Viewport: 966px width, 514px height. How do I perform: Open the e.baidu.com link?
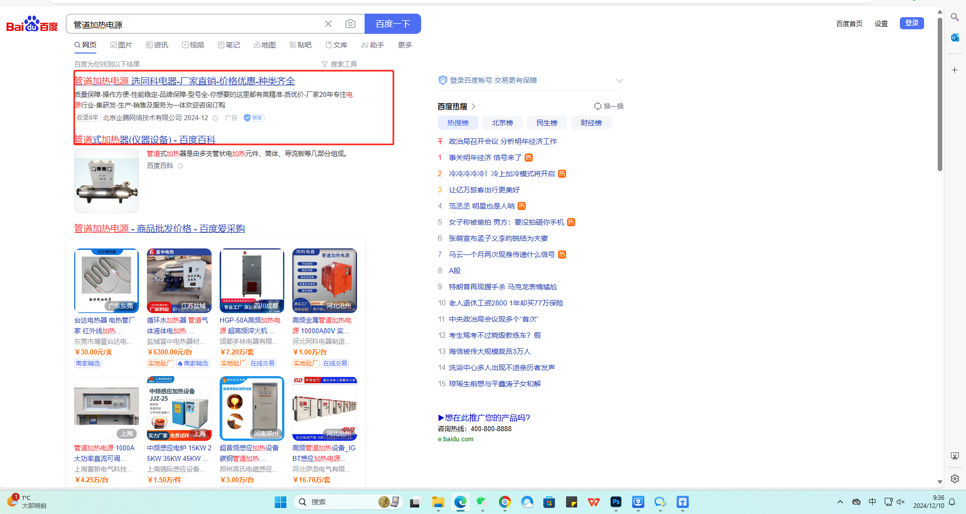(455, 439)
